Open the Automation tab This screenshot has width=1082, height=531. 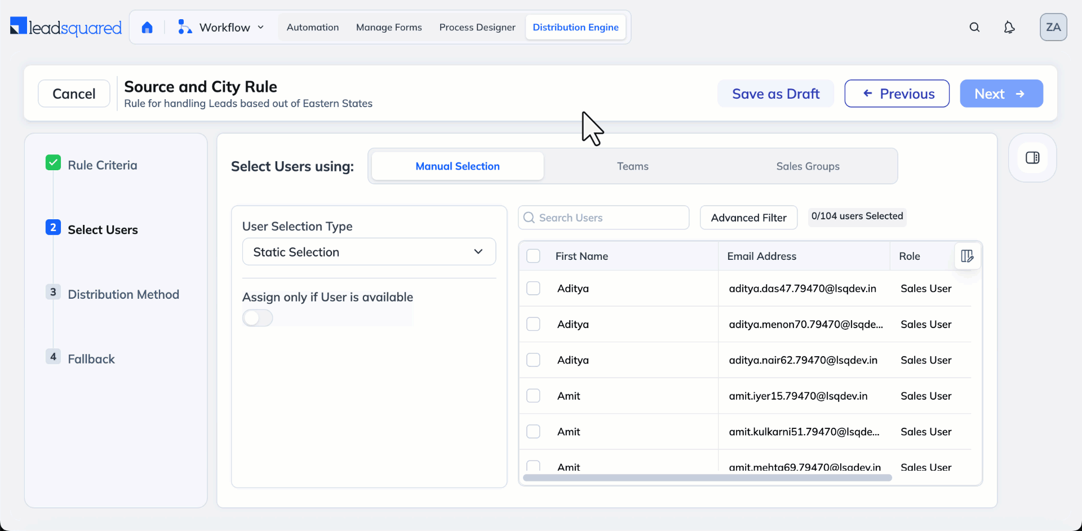point(313,27)
